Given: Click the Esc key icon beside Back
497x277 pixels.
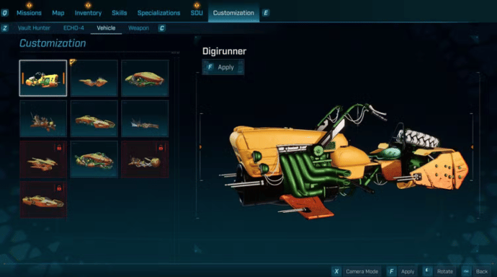Looking at the screenshot, I should [x=466, y=272].
